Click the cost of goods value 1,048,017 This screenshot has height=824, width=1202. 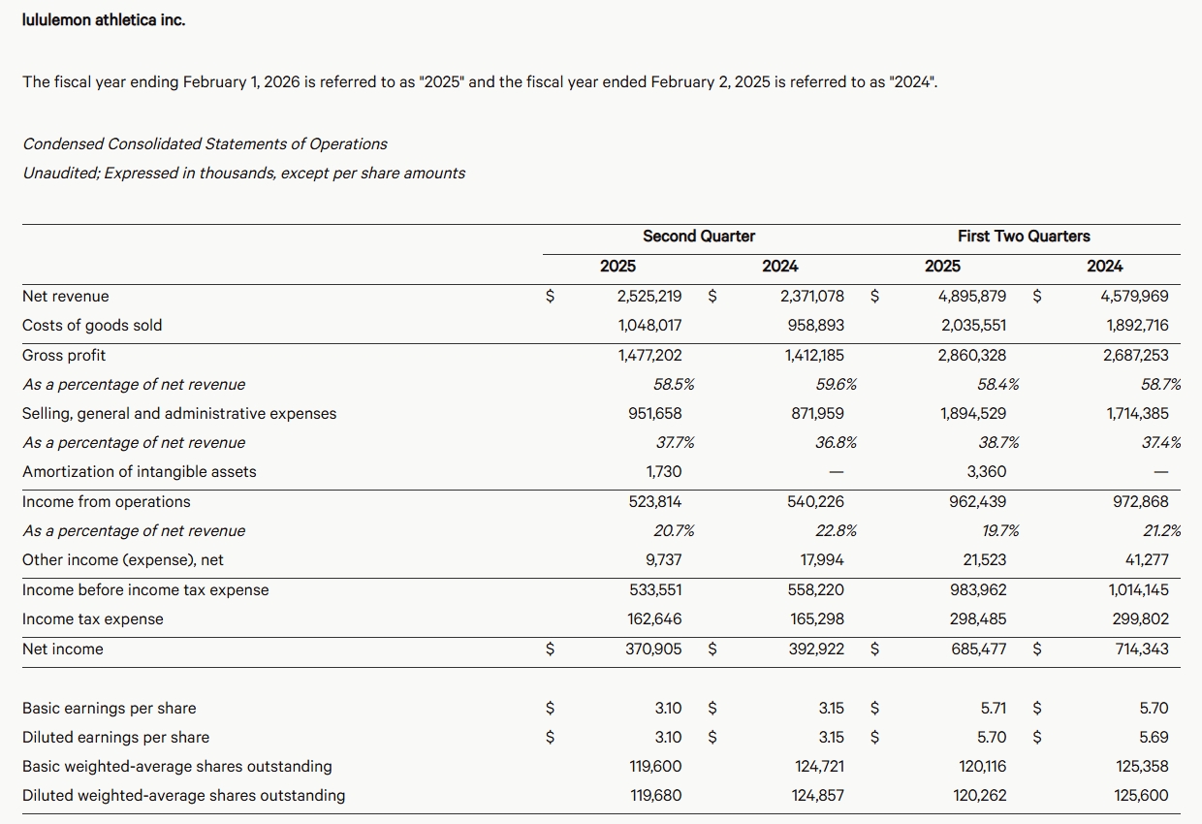(x=649, y=326)
